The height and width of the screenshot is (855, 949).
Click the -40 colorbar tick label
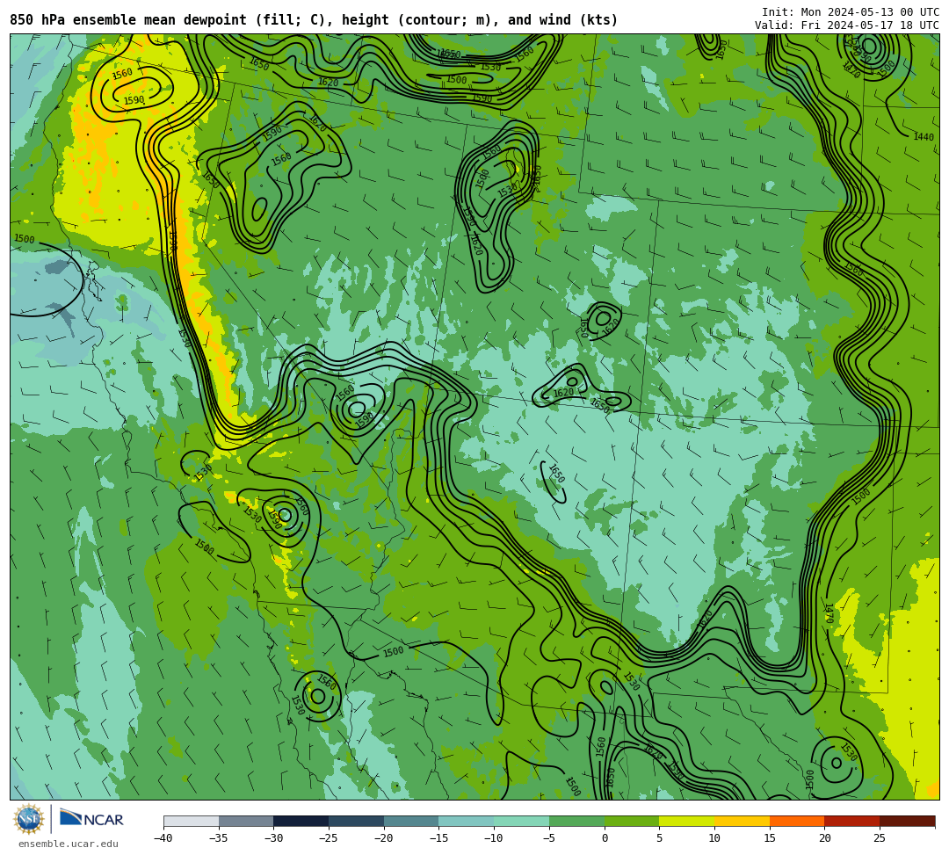tap(163, 838)
